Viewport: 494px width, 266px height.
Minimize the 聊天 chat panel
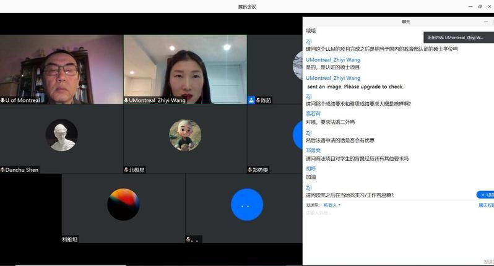point(485,22)
